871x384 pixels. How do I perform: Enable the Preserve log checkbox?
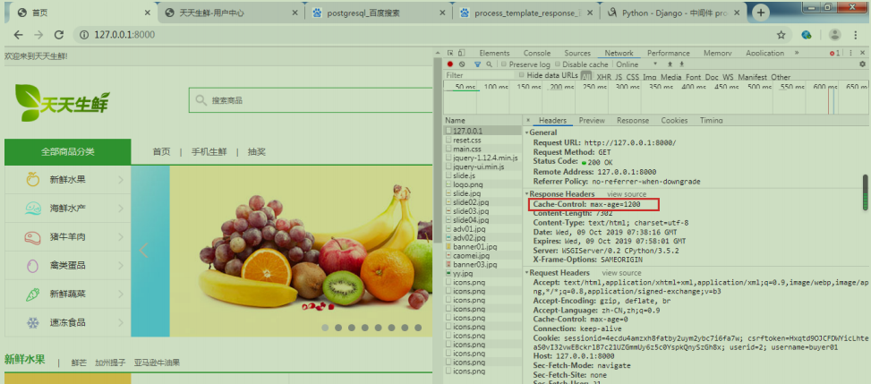503,64
